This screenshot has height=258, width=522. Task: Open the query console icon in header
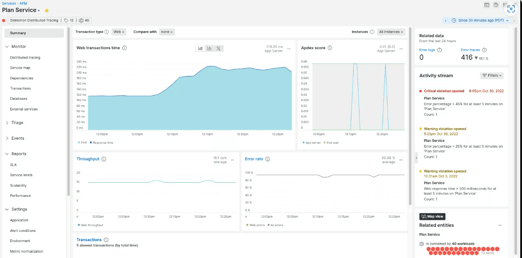[x=487, y=5]
